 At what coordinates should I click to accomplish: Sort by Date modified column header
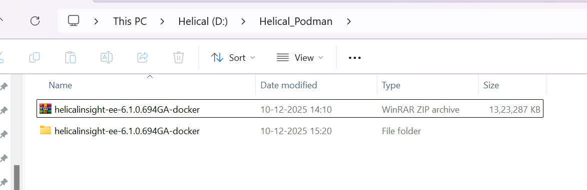289,85
